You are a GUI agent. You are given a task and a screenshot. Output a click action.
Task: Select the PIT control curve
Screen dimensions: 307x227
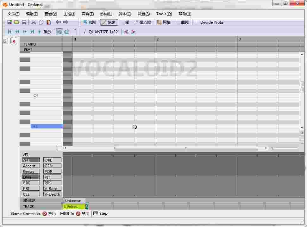[52, 177]
